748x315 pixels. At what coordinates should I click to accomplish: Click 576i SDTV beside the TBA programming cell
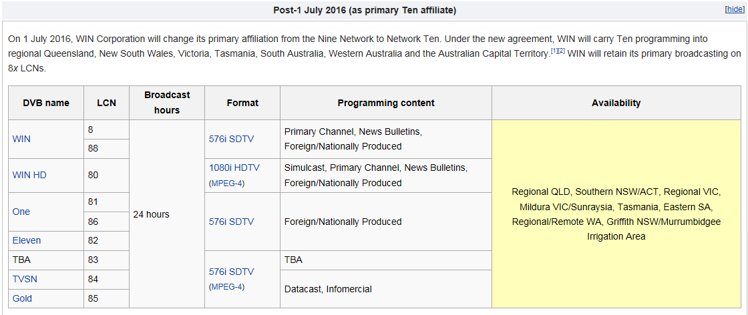coord(231,272)
